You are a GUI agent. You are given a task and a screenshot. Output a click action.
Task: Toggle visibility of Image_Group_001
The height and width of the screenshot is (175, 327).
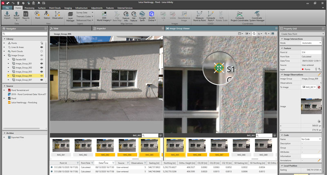(42, 64)
